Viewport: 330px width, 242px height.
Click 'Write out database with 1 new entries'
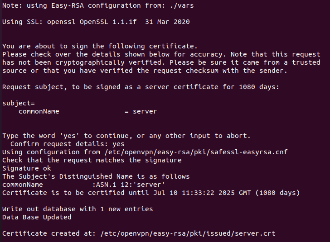78,209
